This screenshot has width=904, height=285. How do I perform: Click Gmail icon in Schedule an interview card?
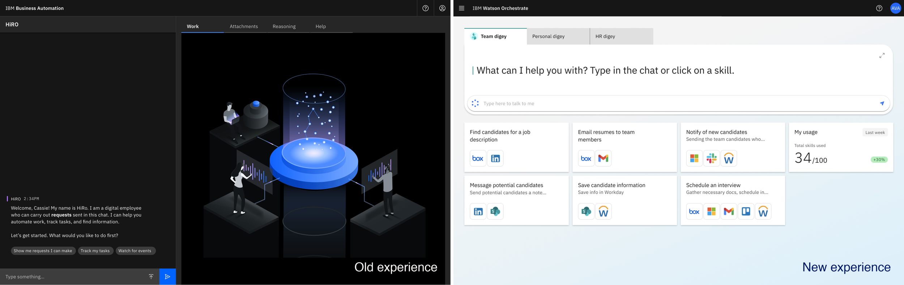(x=729, y=211)
